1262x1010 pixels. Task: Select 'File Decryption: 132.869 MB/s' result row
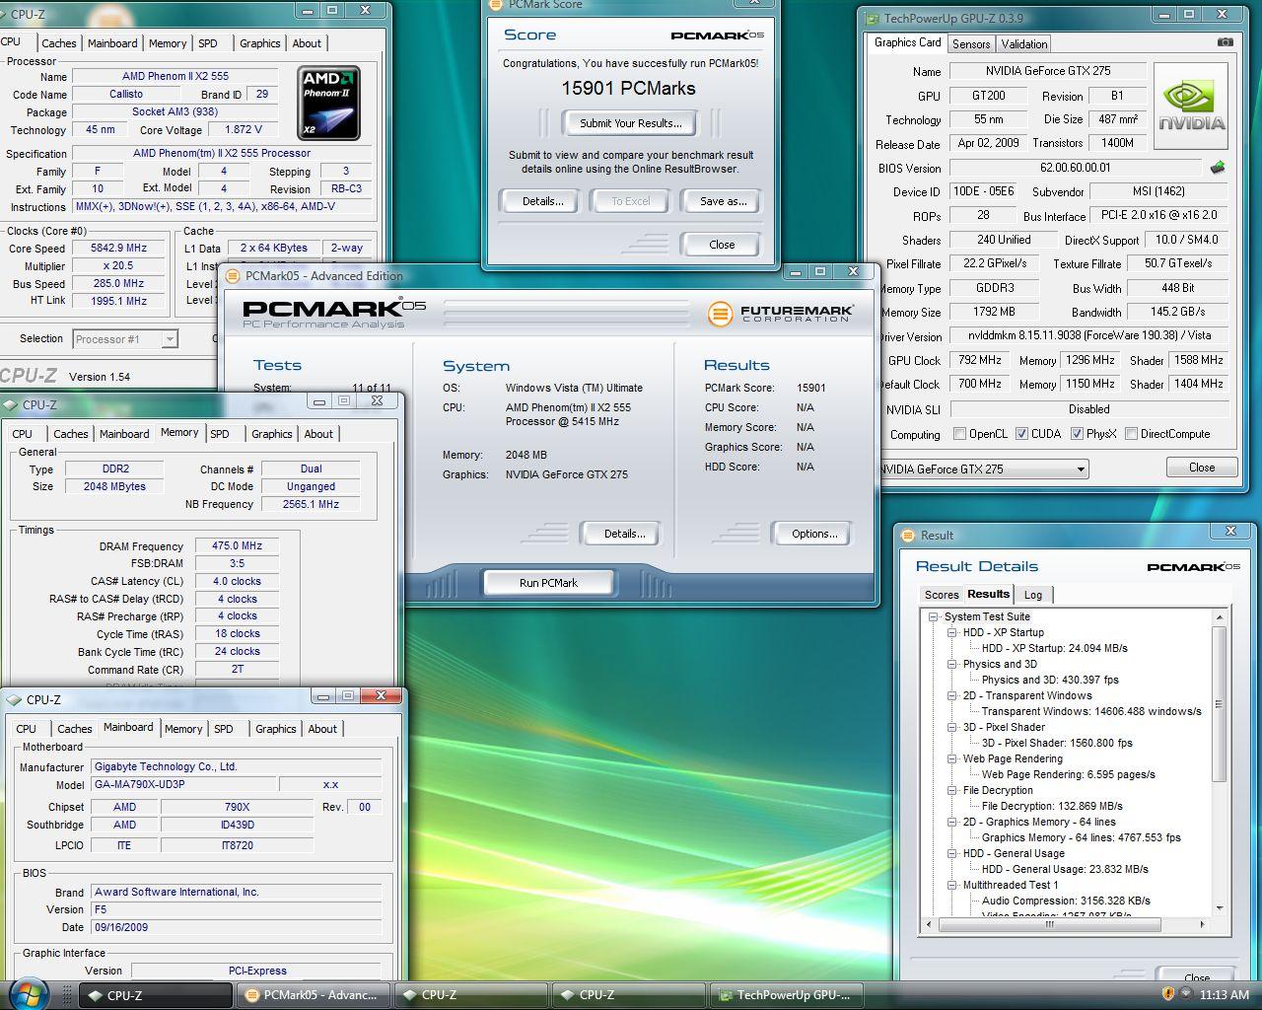[x=1052, y=806]
